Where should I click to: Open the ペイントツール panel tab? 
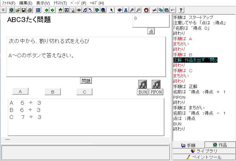coord(204,157)
